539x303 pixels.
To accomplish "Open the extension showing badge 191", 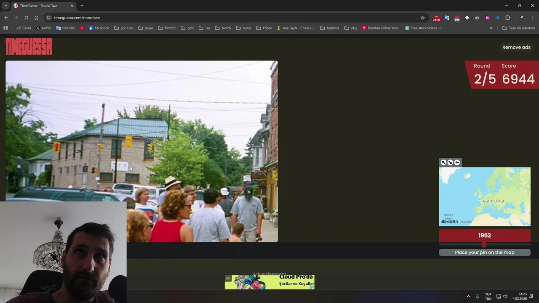I will 457,18.
